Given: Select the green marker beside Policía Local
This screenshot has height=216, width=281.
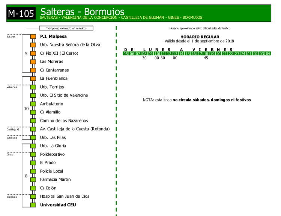Looking at the screenshot, I should pyautogui.click(x=33, y=171).
